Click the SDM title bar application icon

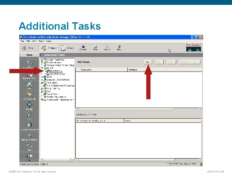click(x=21, y=37)
